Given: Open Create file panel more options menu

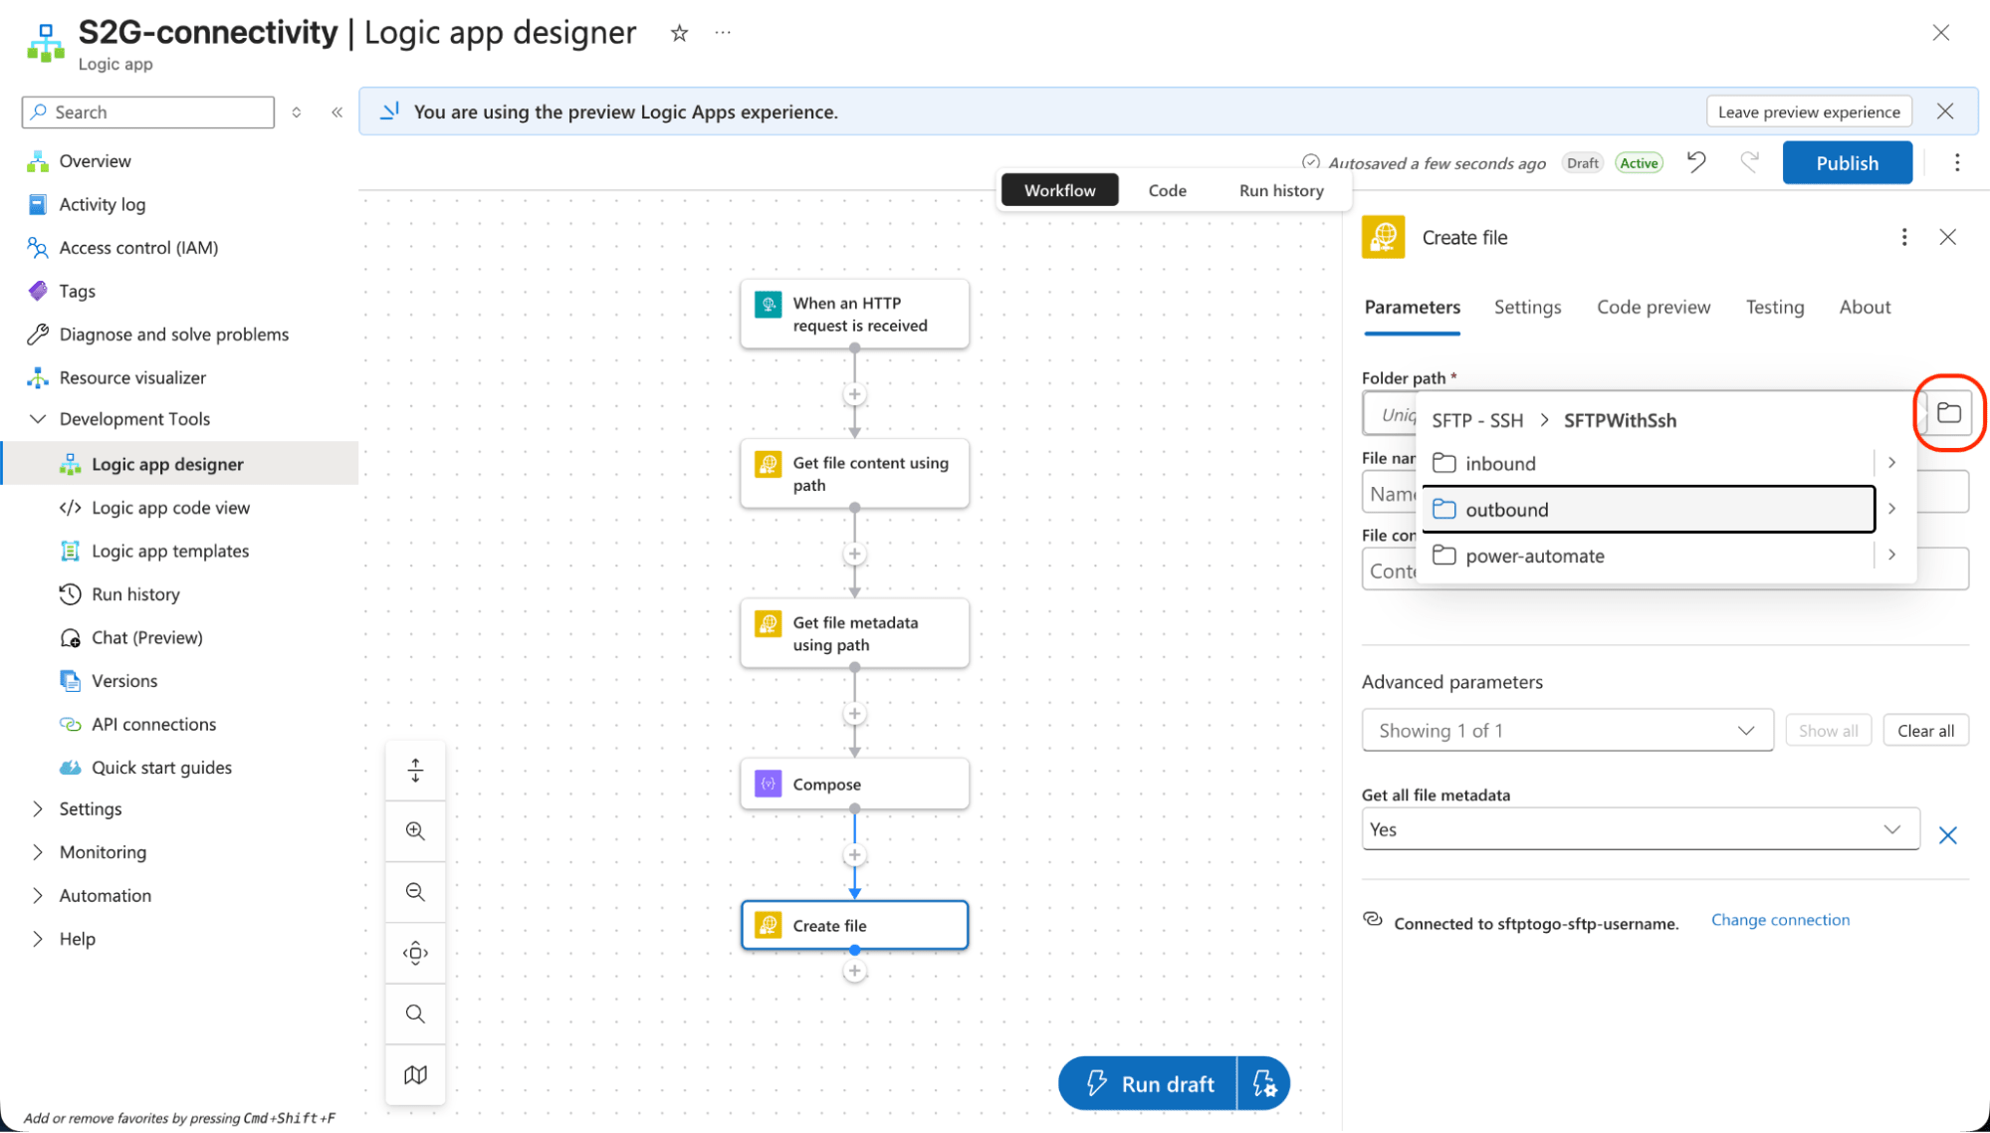Looking at the screenshot, I should click(x=1904, y=237).
